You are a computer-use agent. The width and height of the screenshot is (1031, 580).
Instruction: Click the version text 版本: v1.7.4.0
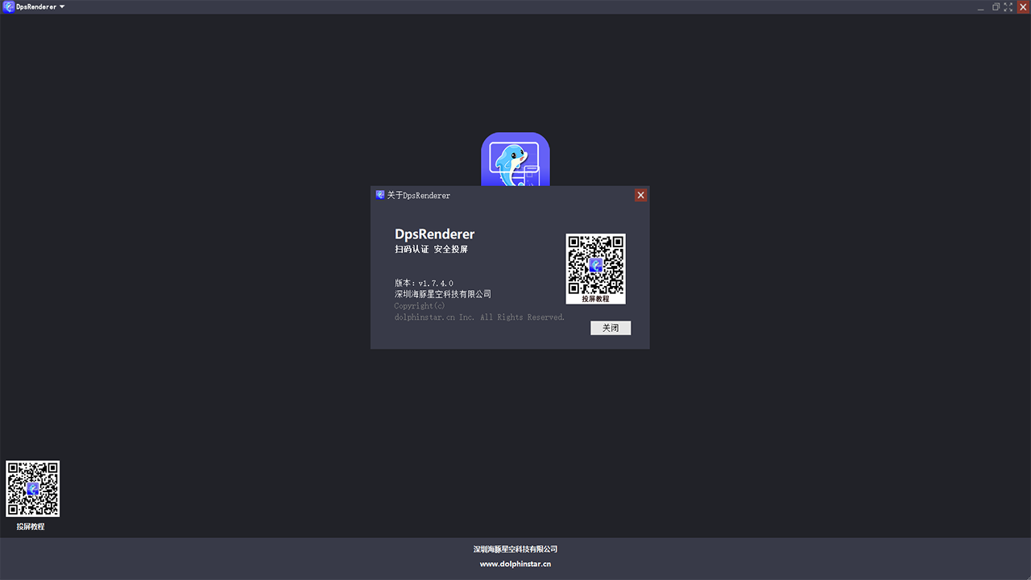click(x=422, y=283)
